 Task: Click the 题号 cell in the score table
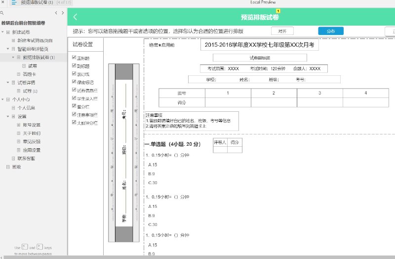coord(182,93)
